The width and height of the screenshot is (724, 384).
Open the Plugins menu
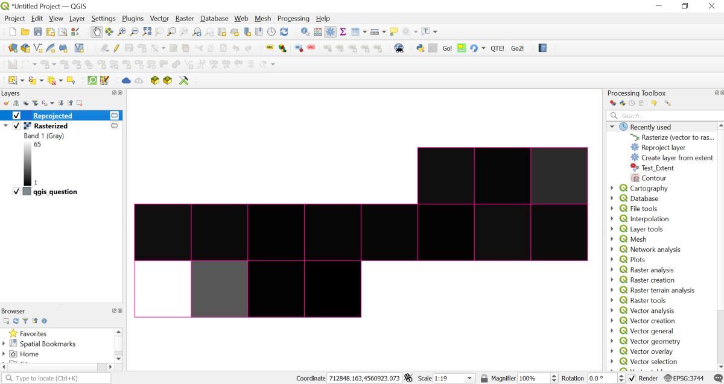pos(133,19)
